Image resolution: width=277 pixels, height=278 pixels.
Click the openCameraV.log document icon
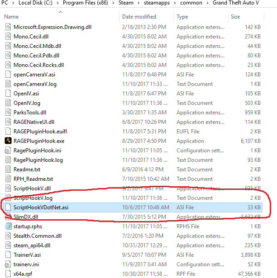pyautogui.click(x=8, y=84)
